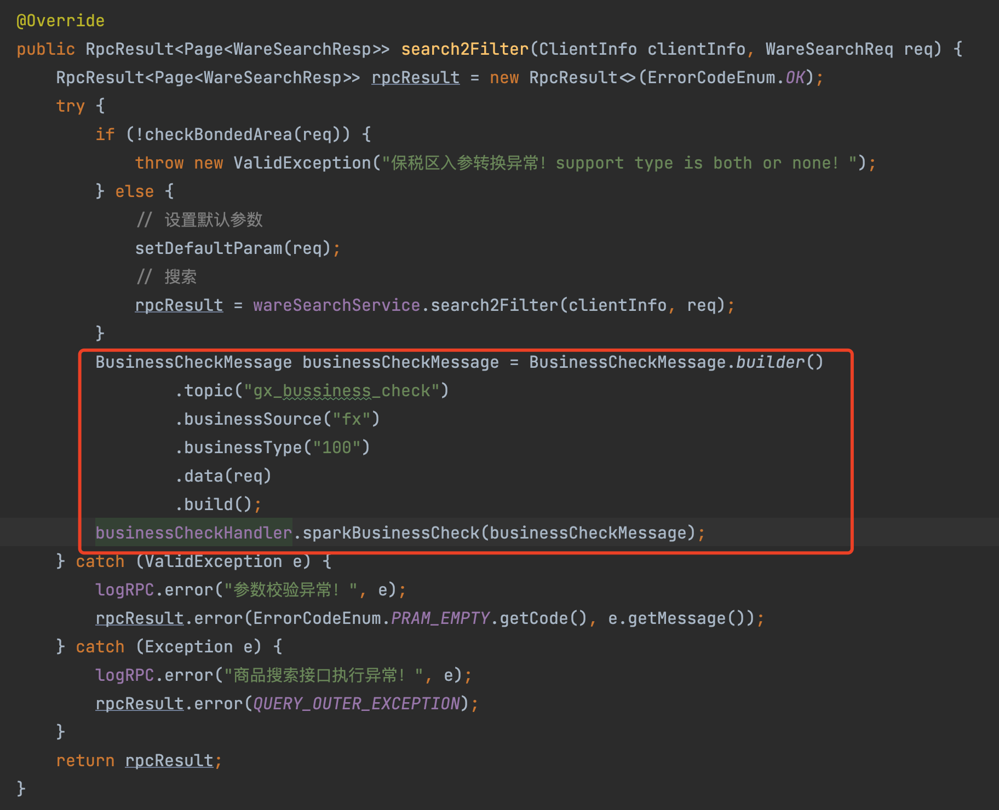The height and width of the screenshot is (810, 999).
Task: Click the comment '// 设置默认参数'
Action: (x=199, y=220)
